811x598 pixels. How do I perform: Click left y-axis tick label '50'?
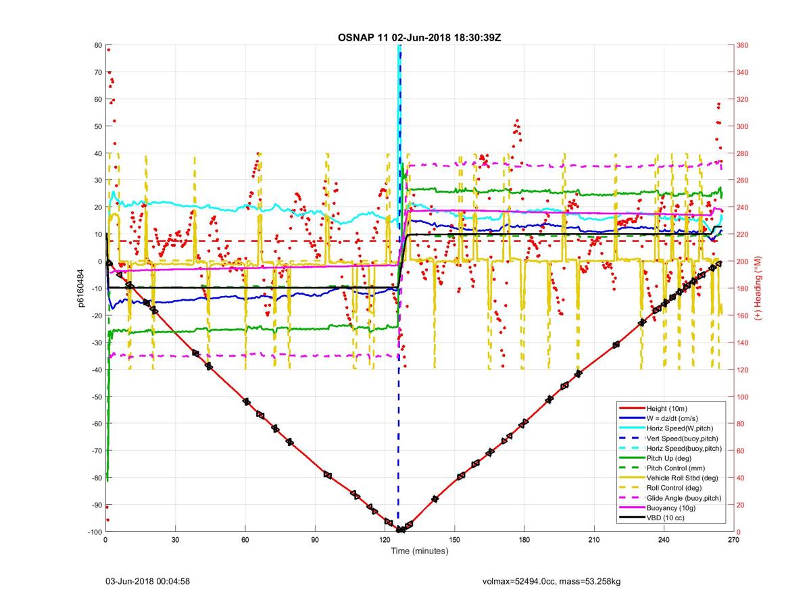click(x=98, y=126)
